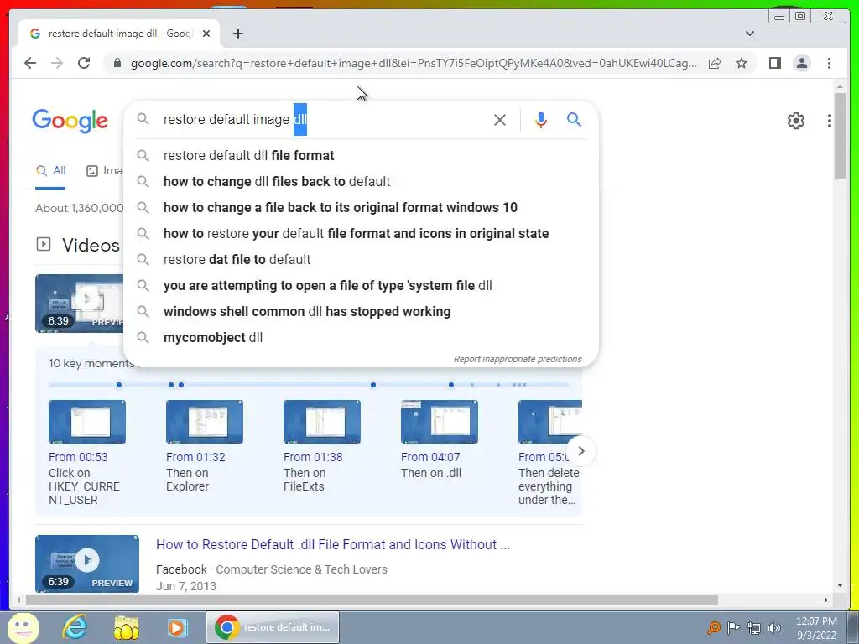Pick 'how to change a file back to its original format windows 10'

[361, 208]
